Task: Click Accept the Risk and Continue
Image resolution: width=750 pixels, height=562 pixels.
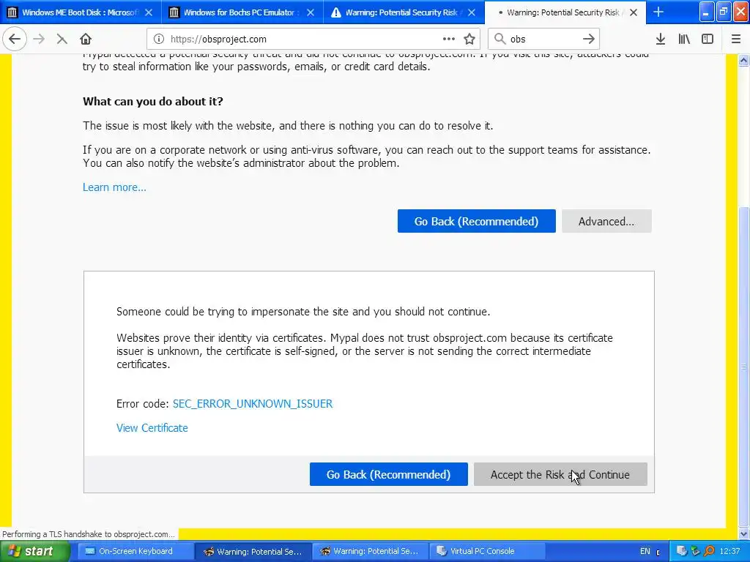Action: [560, 474]
